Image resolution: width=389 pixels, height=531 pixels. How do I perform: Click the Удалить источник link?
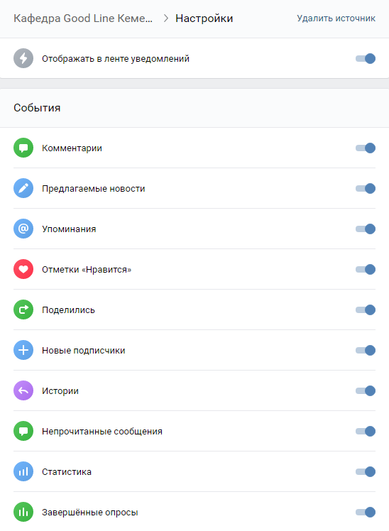coord(336,18)
